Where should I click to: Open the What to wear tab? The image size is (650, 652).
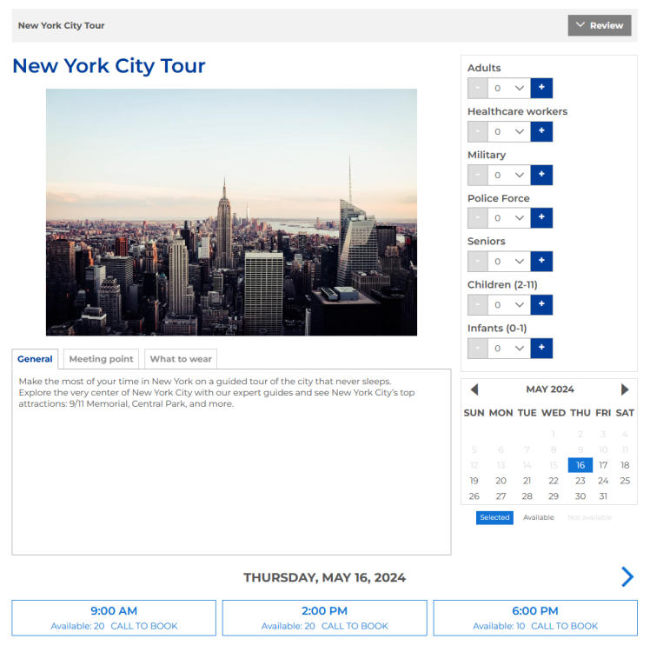(181, 359)
